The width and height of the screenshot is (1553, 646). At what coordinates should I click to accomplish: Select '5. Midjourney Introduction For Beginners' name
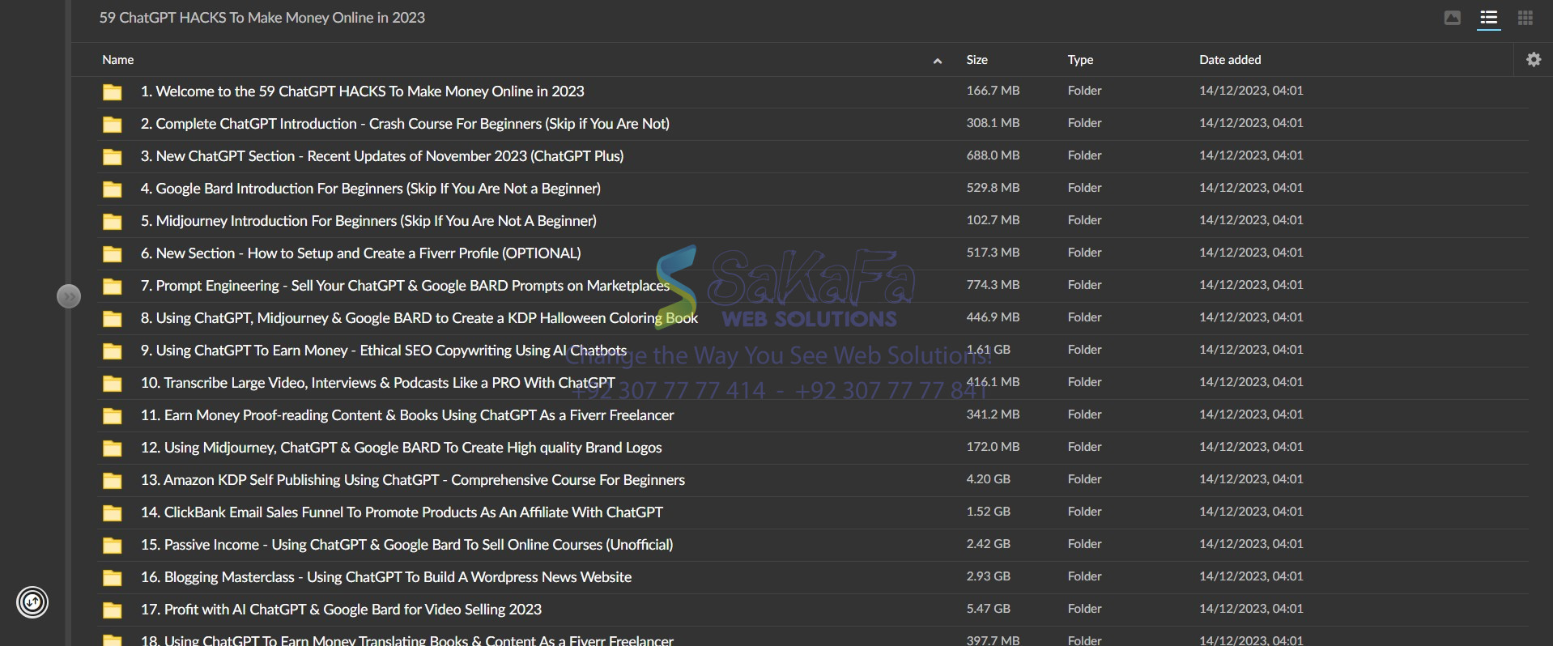[x=368, y=221]
